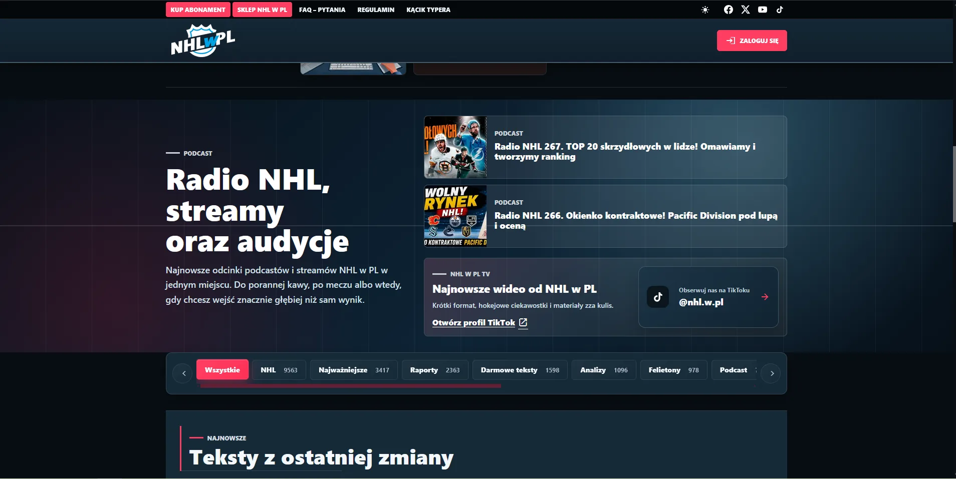The width and height of the screenshot is (956, 479).
Task: Click the Najnowsze wideo od NHL w PL heading
Action: click(515, 289)
